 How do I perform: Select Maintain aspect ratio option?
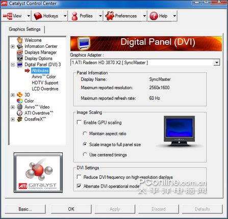point(85,133)
